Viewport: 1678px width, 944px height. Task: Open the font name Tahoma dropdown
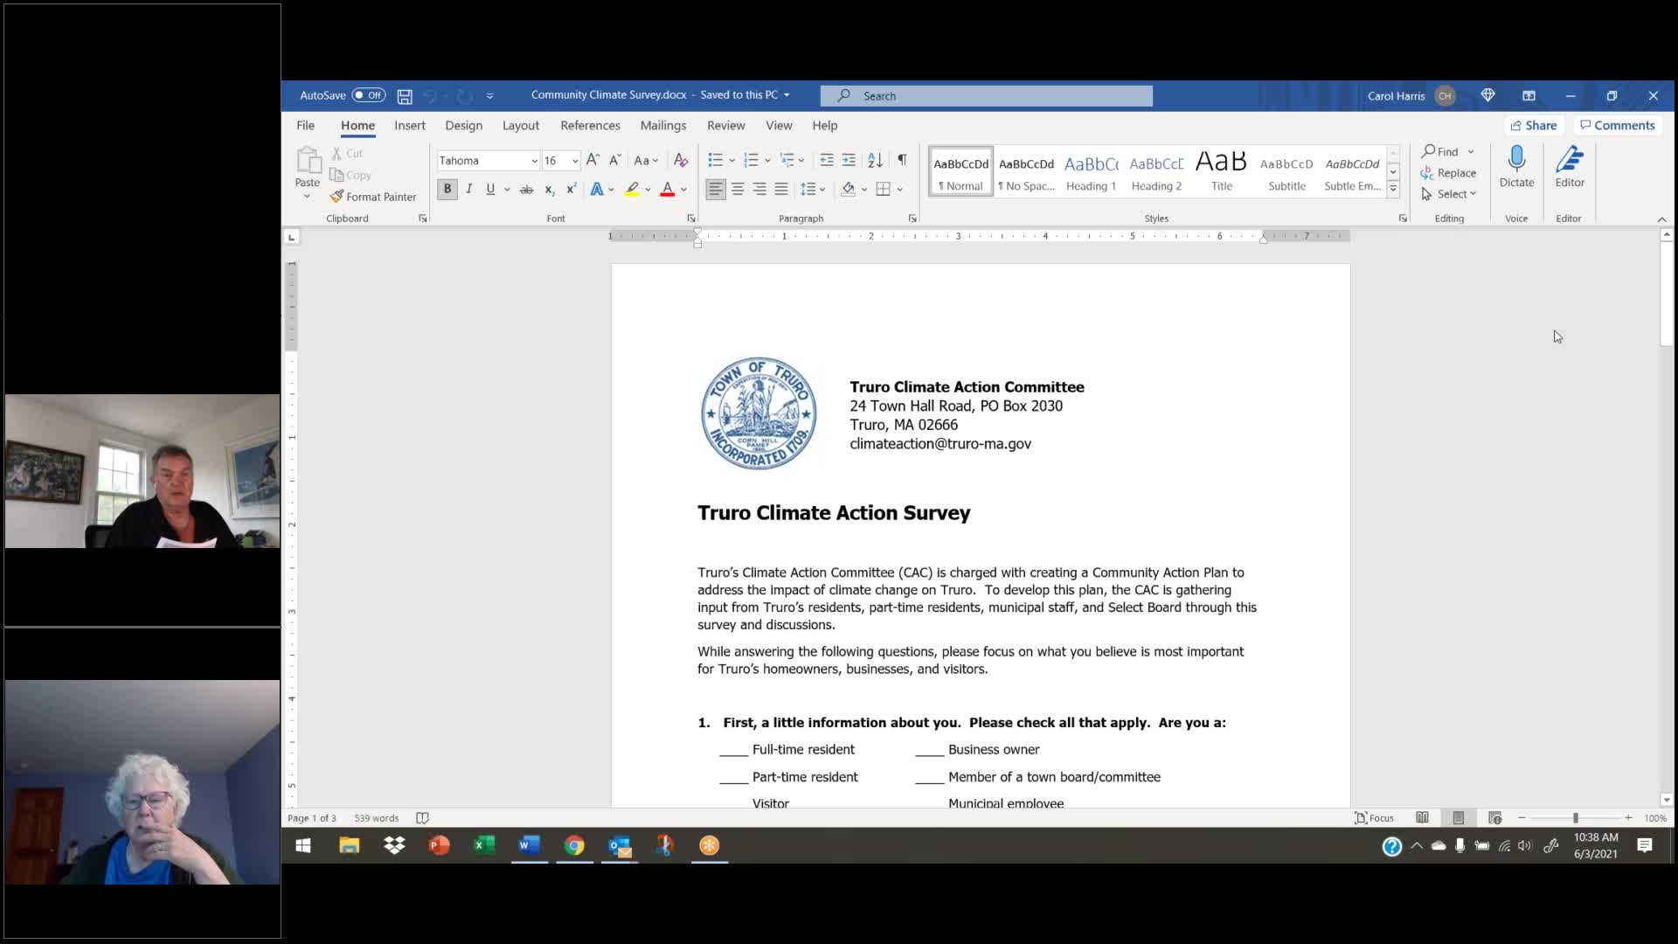pyautogui.click(x=534, y=161)
